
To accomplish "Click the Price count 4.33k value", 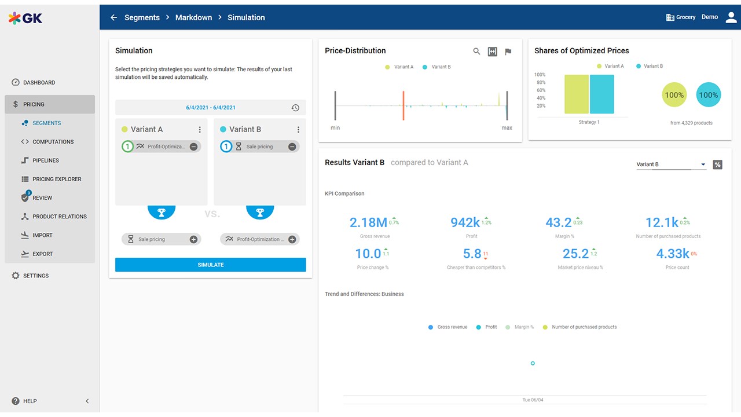I will pyautogui.click(x=673, y=254).
